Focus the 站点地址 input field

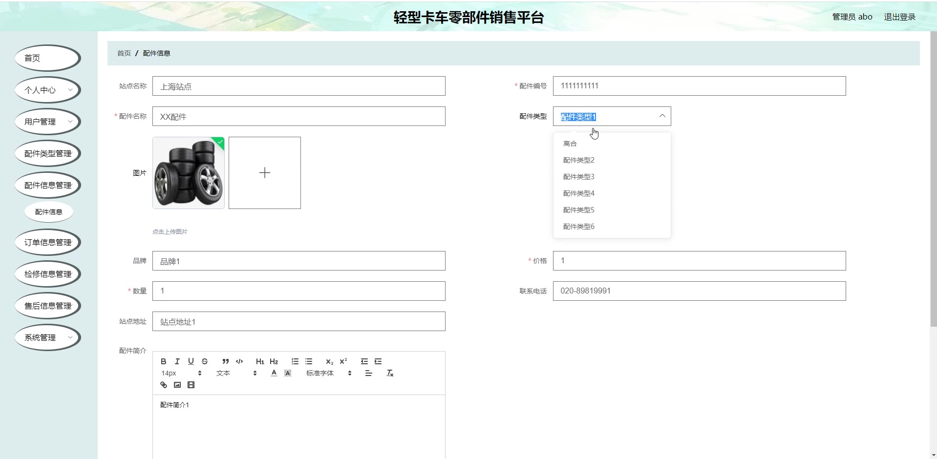(x=299, y=321)
